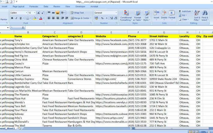Open Font dialog launcher
The width and height of the screenshot is (213, 133).
44,23
